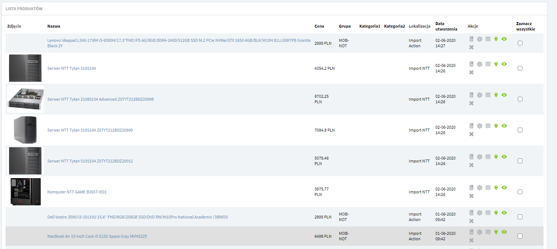Delete Tytan 2108S104 Advanced with X icon

471,103
